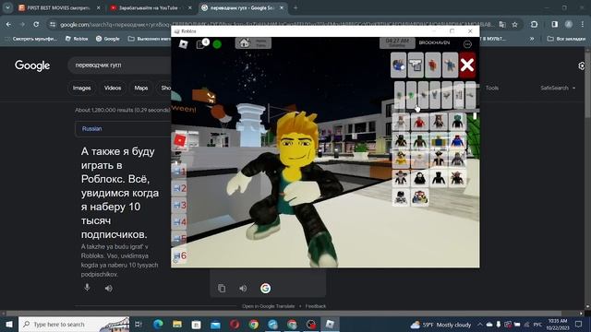Switch to Images search tab
Image resolution: width=591 pixels, height=332 pixels.
coord(82,89)
